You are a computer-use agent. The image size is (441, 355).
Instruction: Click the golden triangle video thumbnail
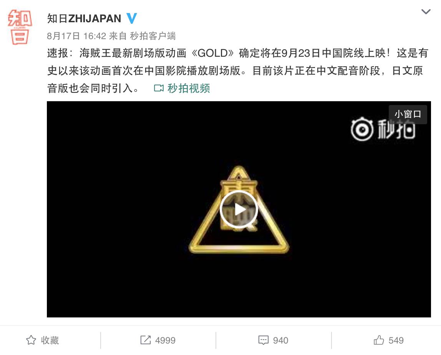tap(239, 209)
